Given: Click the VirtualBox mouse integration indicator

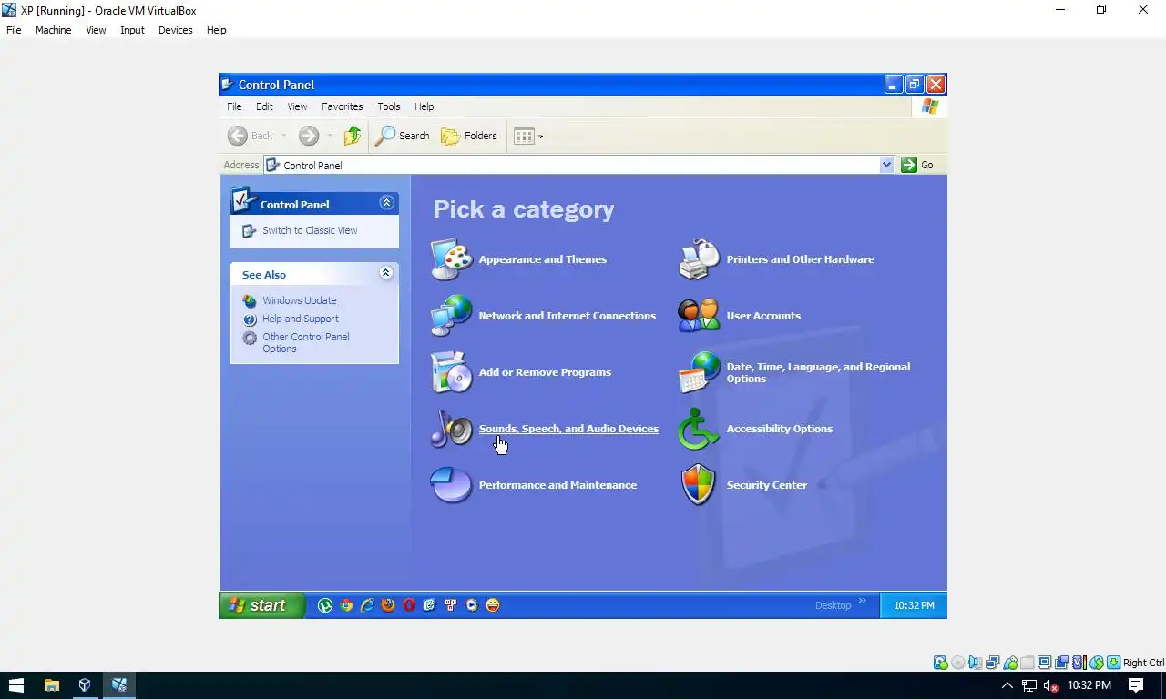Looking at the screenshot, I should coord(1097,663).
